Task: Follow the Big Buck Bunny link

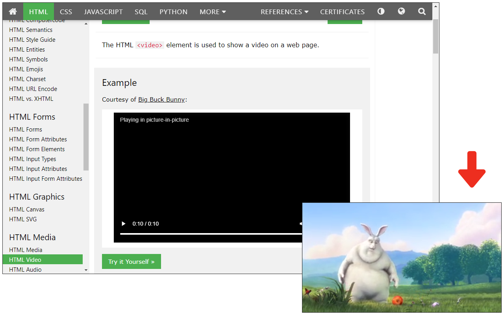Action: [161, 100]
